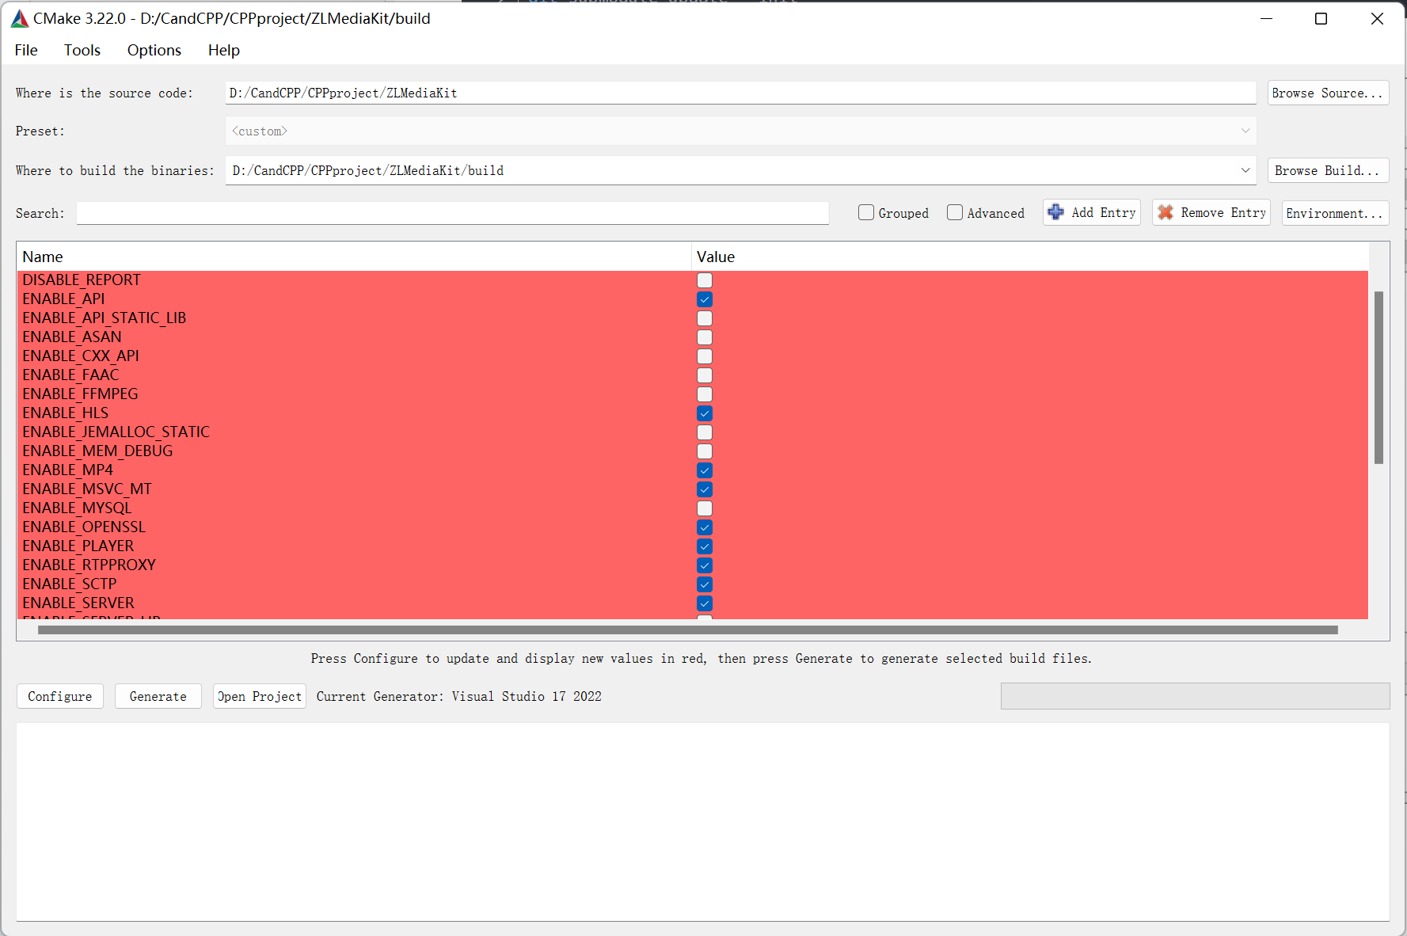Maximize the CMake window

(x=1321, y=18)
